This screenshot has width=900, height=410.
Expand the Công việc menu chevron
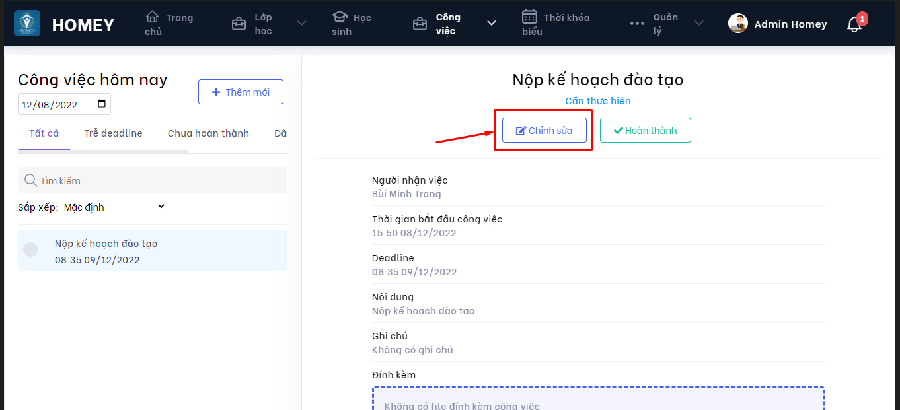491,24
